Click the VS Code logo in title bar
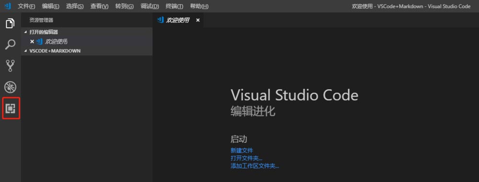The height and width of the screenshot is (182, 479). click(x=8, y=6)
